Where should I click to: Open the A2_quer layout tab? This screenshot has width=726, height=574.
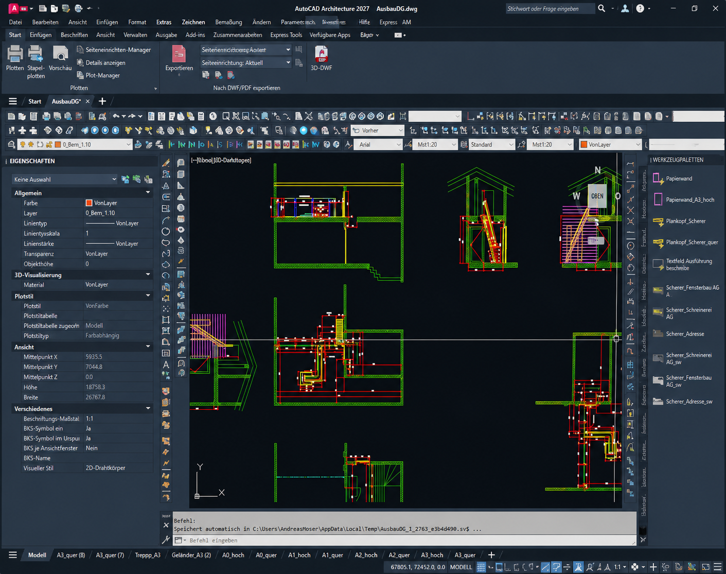(399, 555)
